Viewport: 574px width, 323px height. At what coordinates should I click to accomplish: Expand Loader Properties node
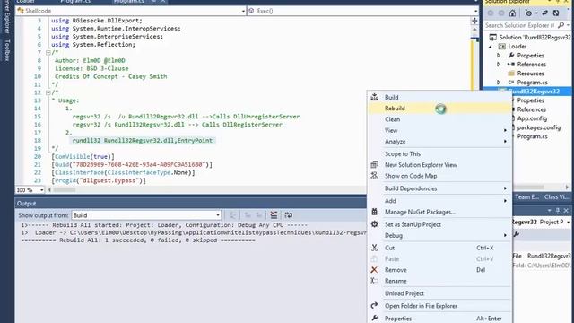coord(499,56)
